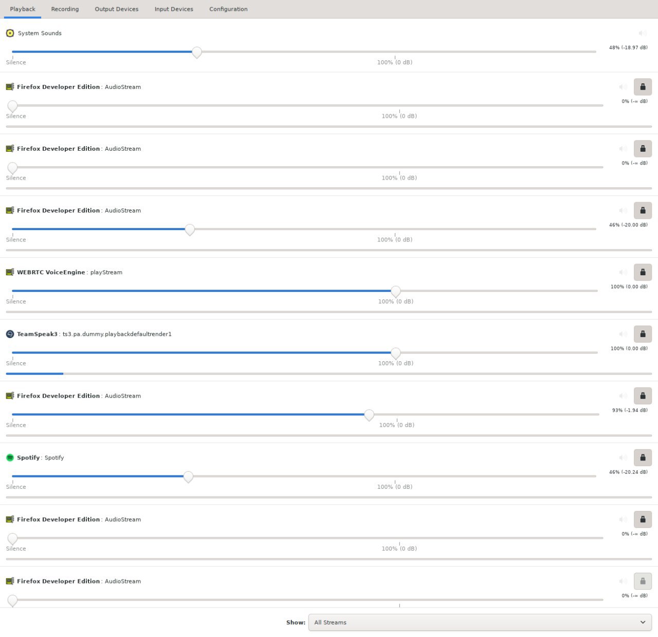Mute the Spotify stream

[x=623, y=457]
